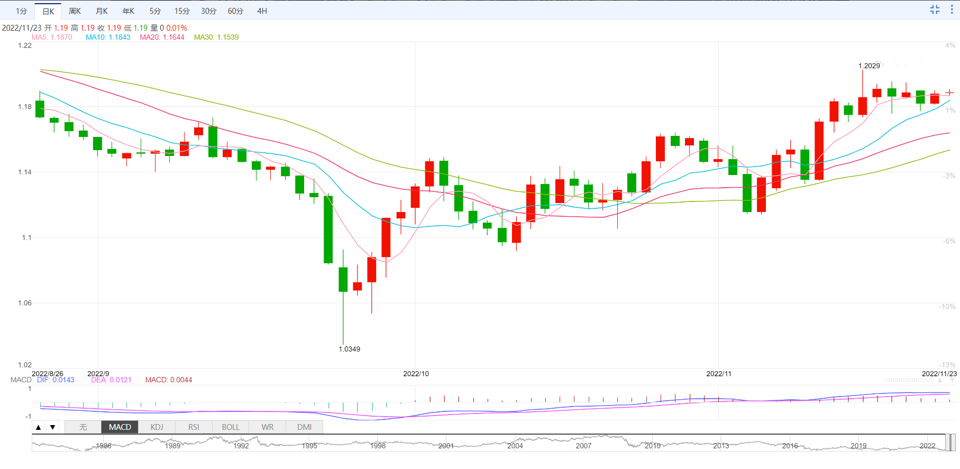Click the 1989 year on the overview timeline

172,446
